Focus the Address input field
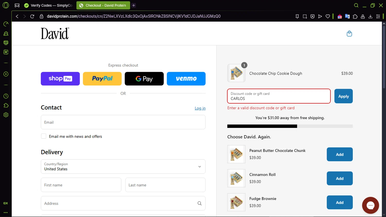 123,203
